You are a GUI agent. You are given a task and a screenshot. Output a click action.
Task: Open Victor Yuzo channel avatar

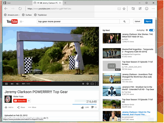click(8, 99)
